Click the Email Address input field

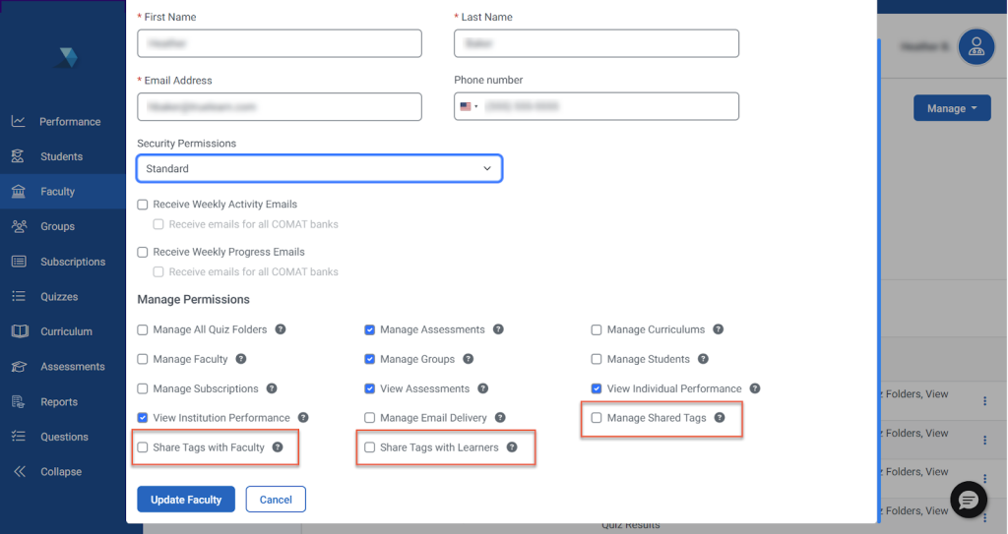pos(280,106)
